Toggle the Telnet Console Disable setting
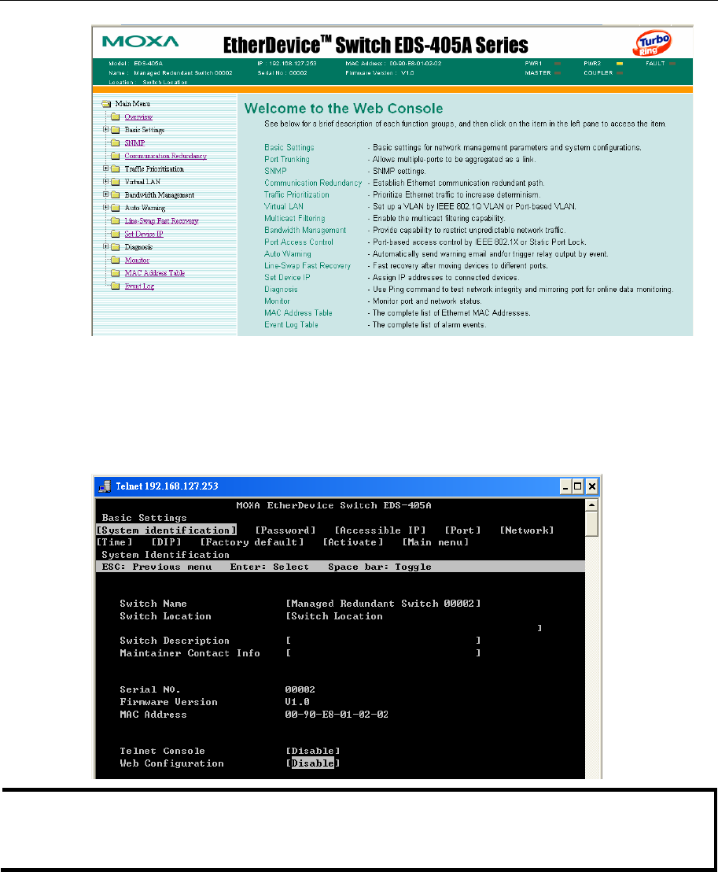Viewport: 718px width, 872px height. (x=313, y=752)
